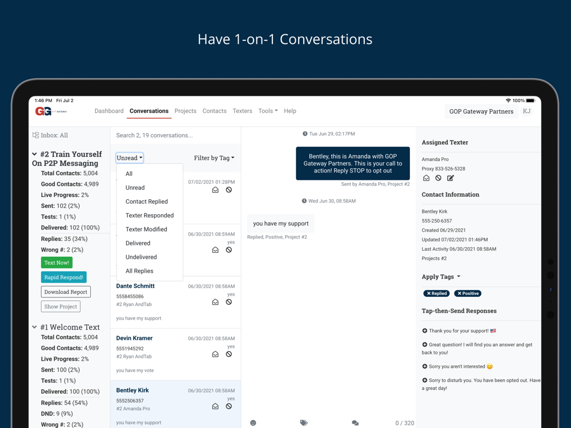Open the Inbox: All folder icon
Screen dimensions: 571x428
pyautogui.click(x=35, y=135)
